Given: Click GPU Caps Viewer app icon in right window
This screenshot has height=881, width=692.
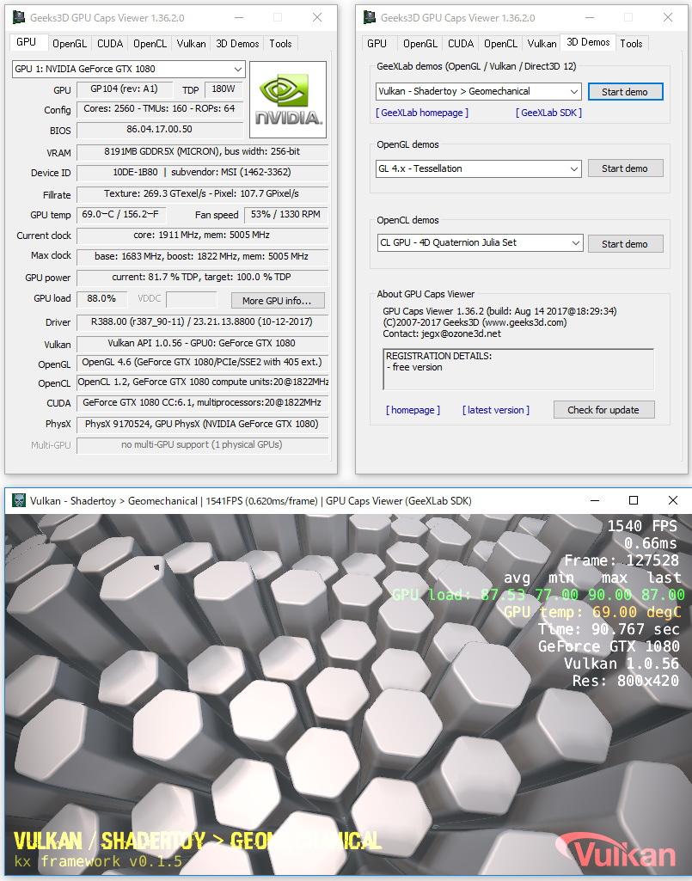Looking at the screenshot, I should [x=370, y=17].
